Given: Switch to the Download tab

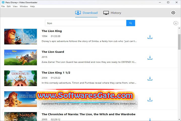Looking at the screenshot, I should [86, 13].
